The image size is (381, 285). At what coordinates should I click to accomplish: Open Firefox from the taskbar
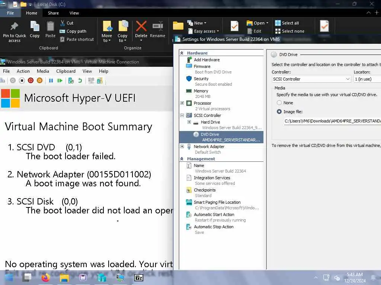(45, 278)
